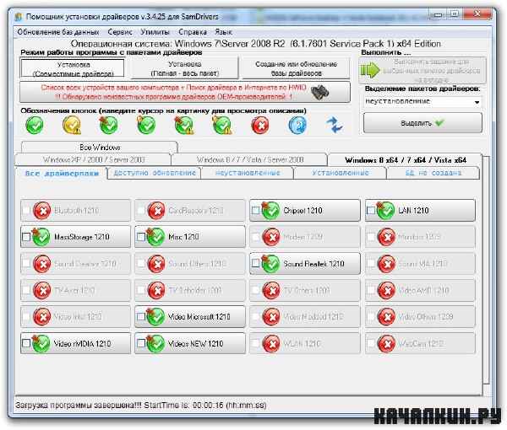Open the Справка menu
Image resolution: width=507 pixels, height=430 pixels.
click(193, 32)
